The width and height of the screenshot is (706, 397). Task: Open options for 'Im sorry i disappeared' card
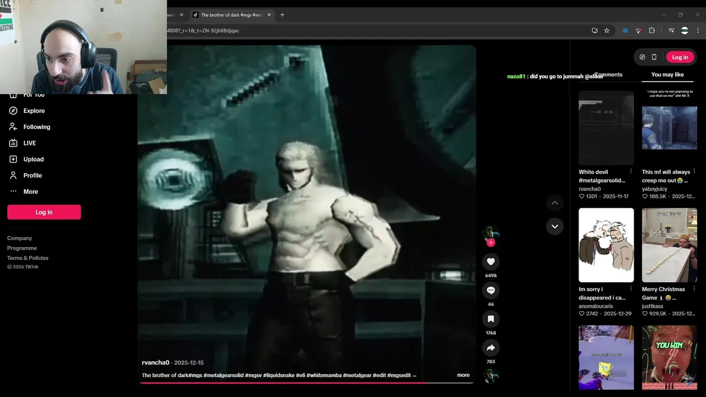click(x=631, y=289)
